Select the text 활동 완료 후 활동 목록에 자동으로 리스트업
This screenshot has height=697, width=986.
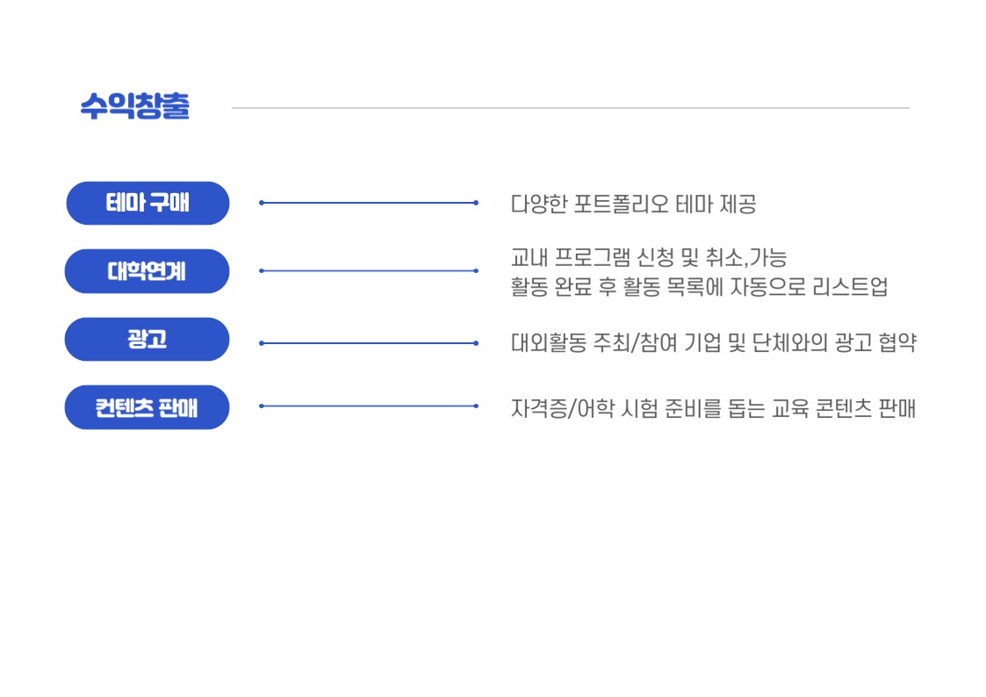[x=699, y=286]
